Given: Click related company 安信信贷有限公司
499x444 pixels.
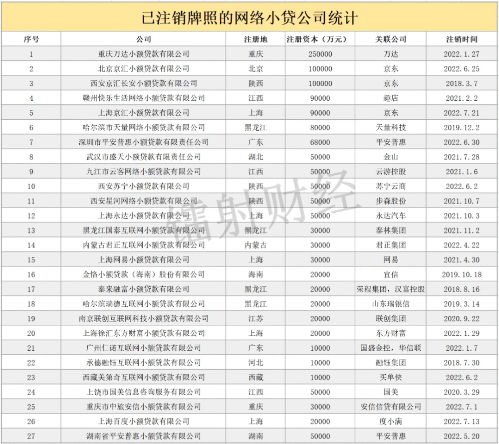Looking at the screenshot, I should (391, 407).
